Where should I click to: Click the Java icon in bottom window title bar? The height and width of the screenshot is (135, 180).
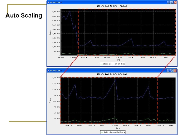coord(48,70)
